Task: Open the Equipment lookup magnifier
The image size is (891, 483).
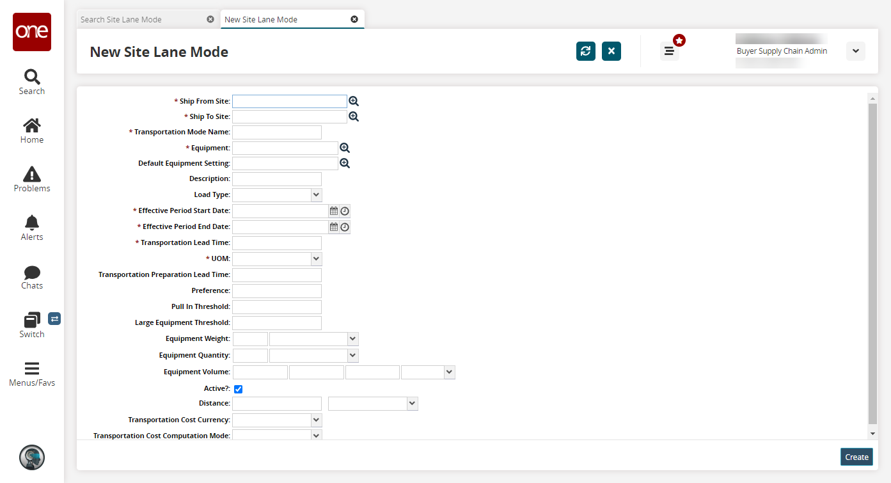Action: pos(345,148)
